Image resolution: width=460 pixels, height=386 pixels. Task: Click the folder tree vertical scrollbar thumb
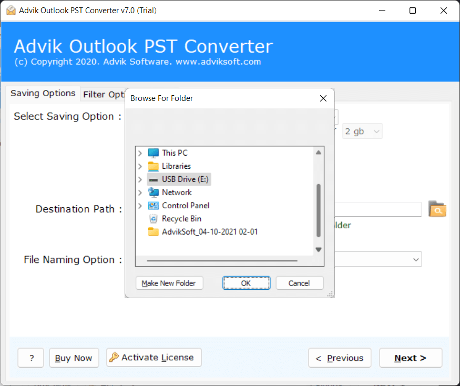pyautogui.click(x=318, y=210)
